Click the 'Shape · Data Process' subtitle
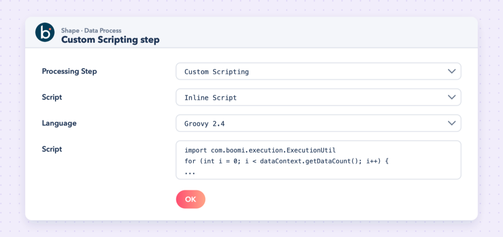The height and width of the screenshot is (237, 503). [x=91, y=31]
